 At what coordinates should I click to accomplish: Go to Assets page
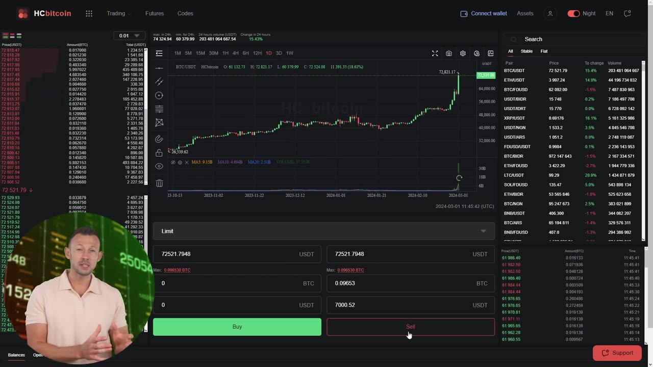[x=525, y=14]
